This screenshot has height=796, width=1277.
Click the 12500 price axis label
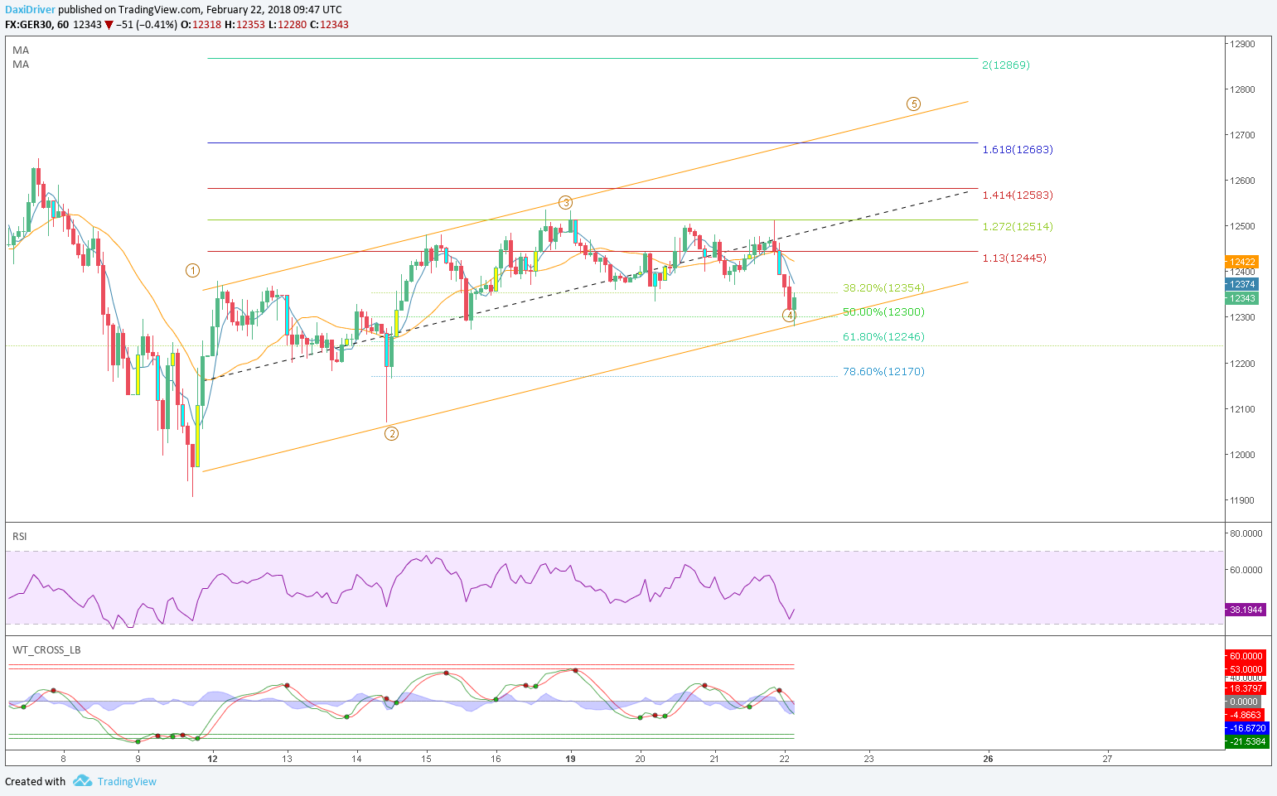(1242, 226)
